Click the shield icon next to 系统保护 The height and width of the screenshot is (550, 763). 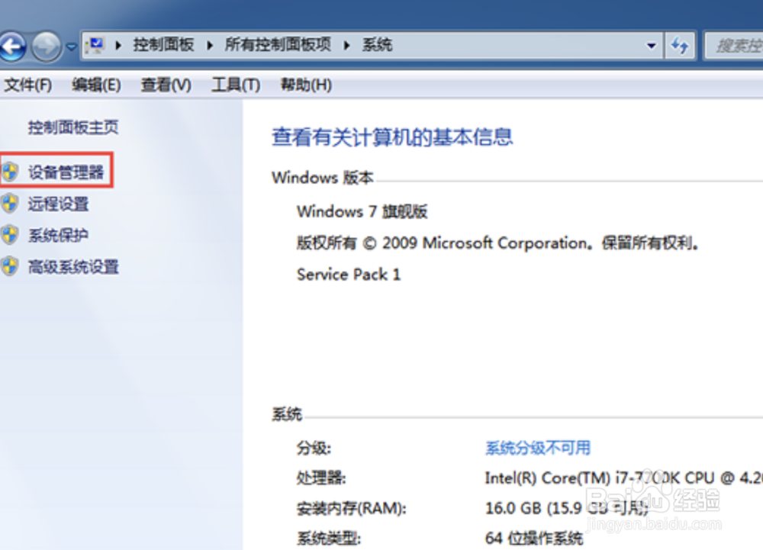tap(10, 236)
